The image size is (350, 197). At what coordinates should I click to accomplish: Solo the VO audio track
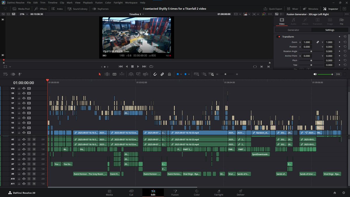[x=29, y=149]
